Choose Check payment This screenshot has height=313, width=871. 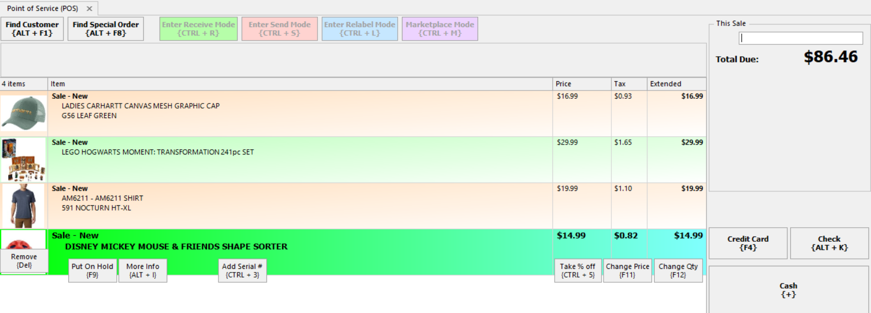pyautogui.click(x=829, y=243)
